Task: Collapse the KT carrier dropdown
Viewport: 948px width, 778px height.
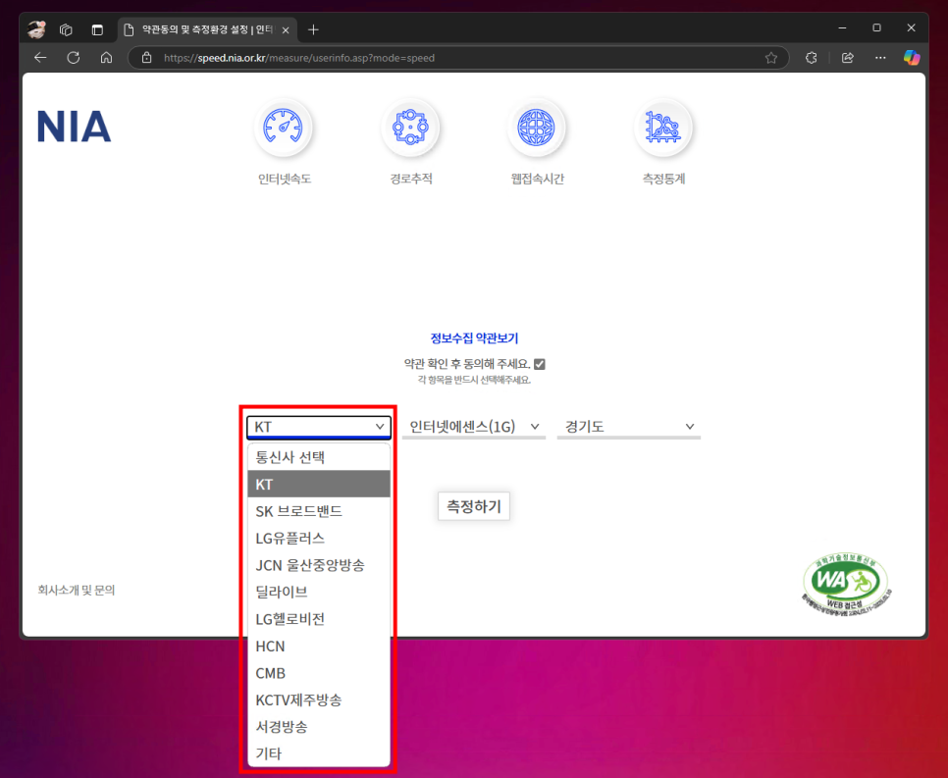Action: (319, 427)
